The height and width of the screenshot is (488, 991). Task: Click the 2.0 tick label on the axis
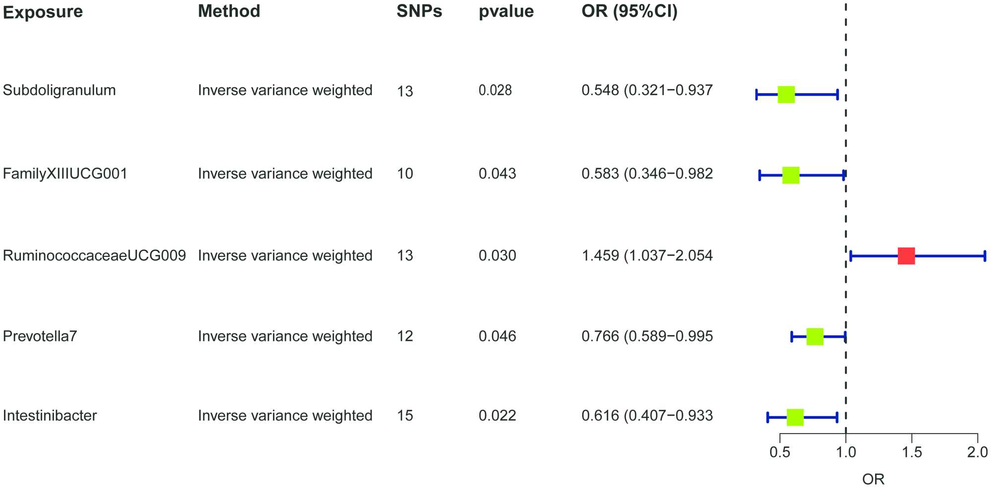point(977,452)
